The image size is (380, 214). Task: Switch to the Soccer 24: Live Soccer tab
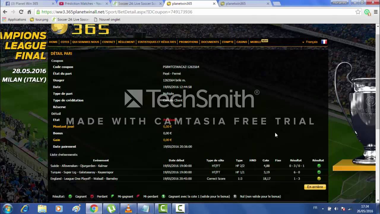tap(137, 4)
